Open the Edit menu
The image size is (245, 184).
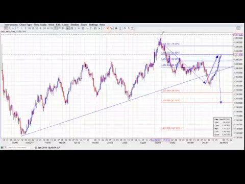click(x=58, y=25)
